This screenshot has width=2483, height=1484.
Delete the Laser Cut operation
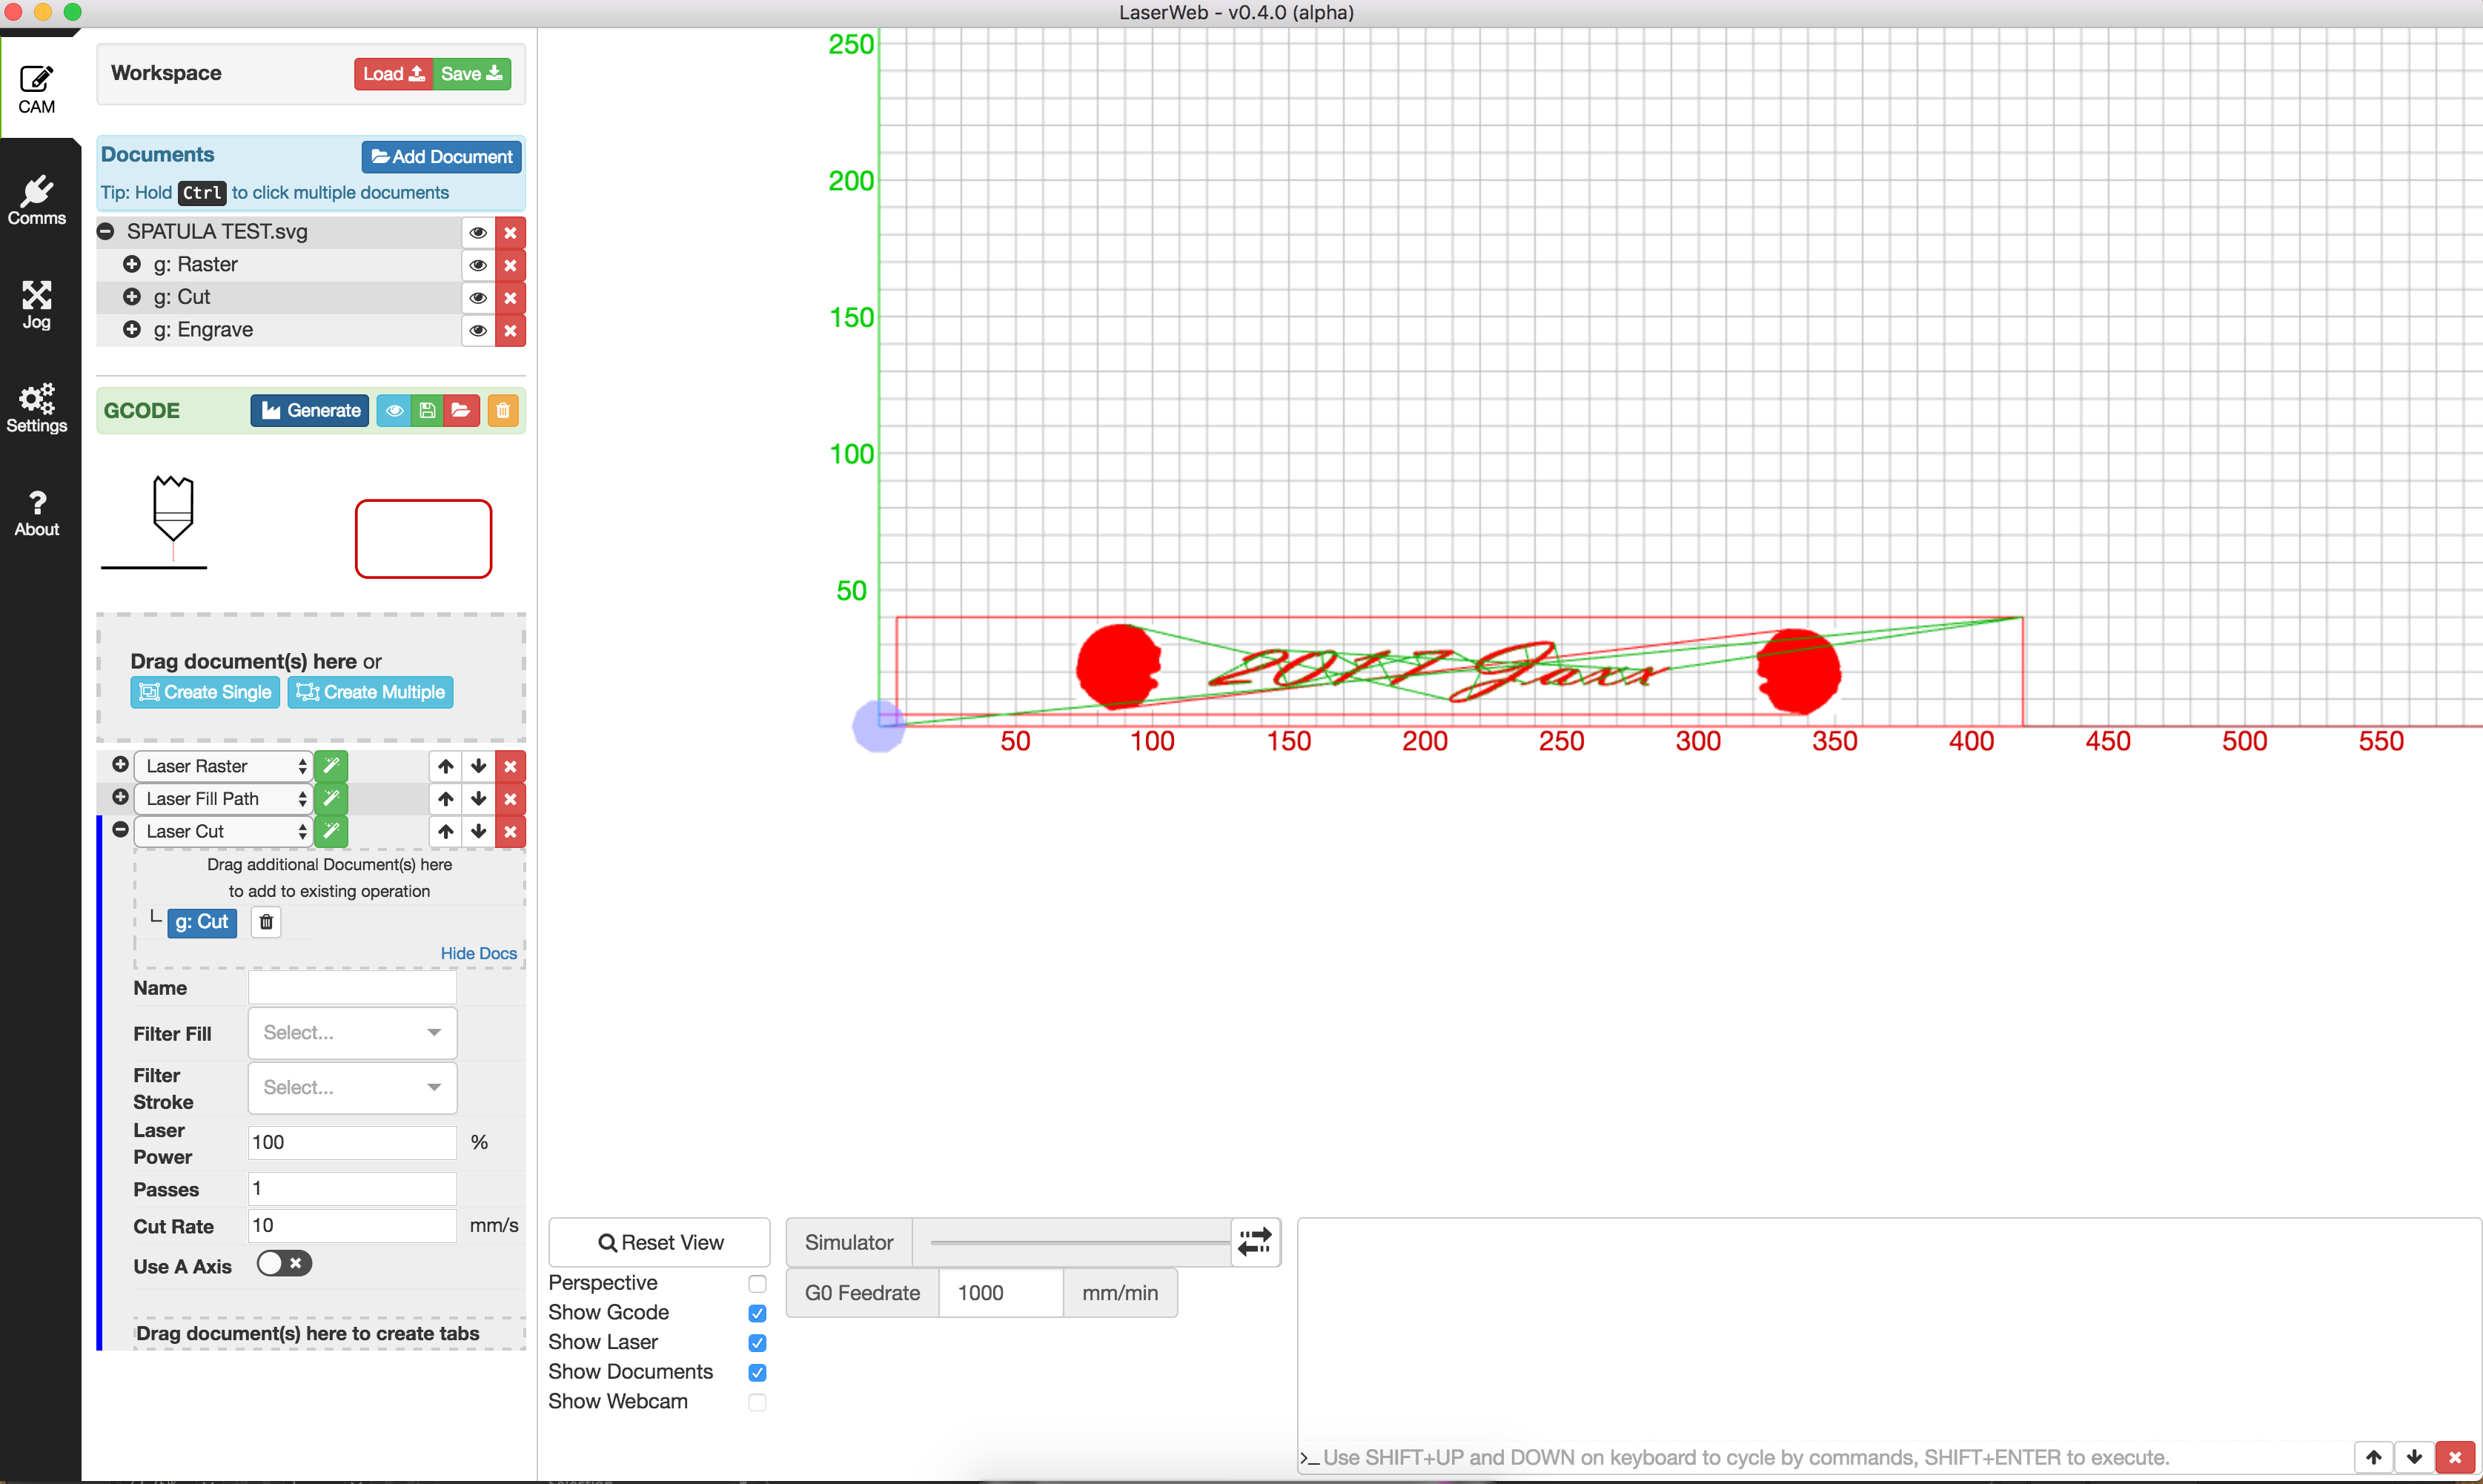[511, 832]
